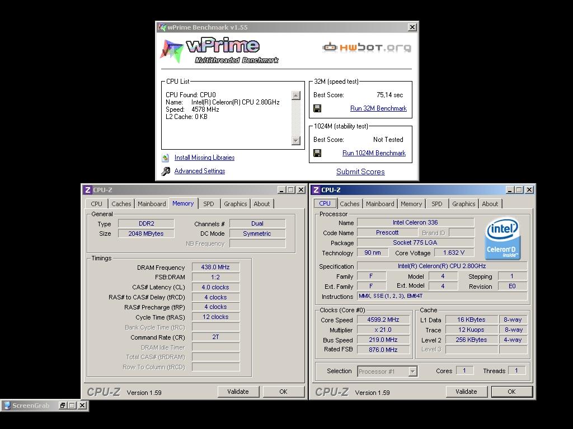Click Run 1024M Benchmark link

374,153
